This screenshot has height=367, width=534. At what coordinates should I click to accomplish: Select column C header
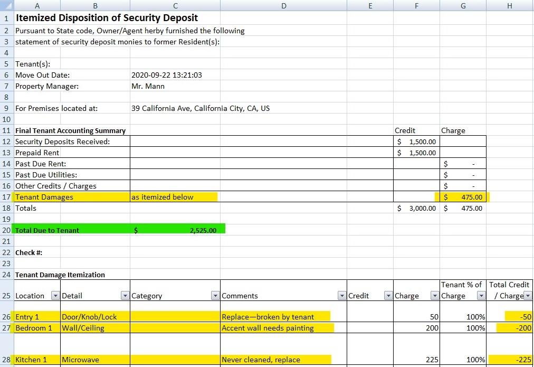(x=175, y=5)
